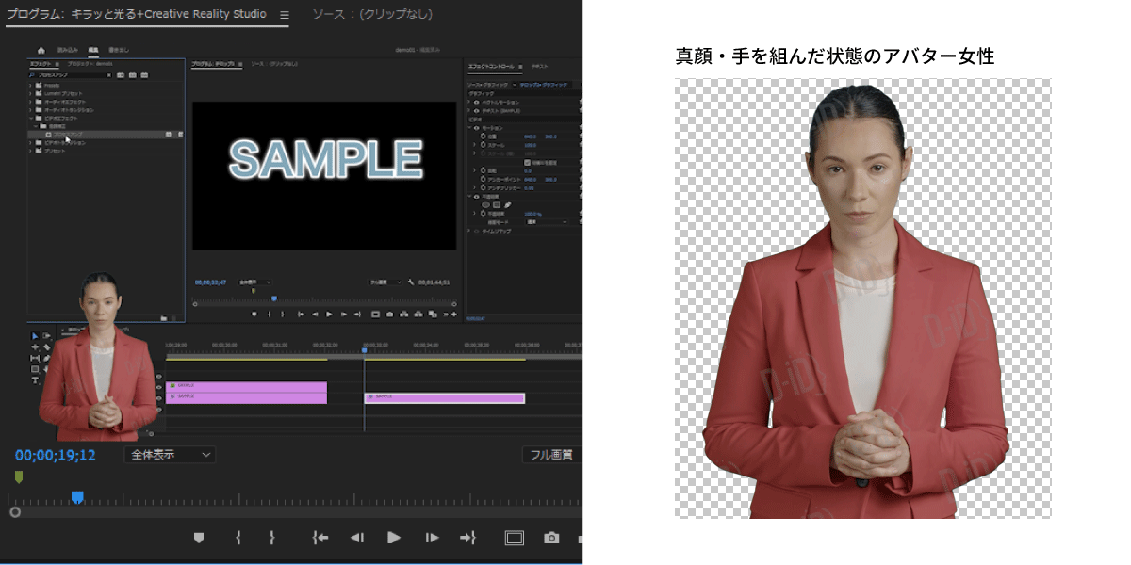Switch to the ソース：(クリップなし) tab in the top header
The image size is (1131, 565).
click(x=370, y=15)
